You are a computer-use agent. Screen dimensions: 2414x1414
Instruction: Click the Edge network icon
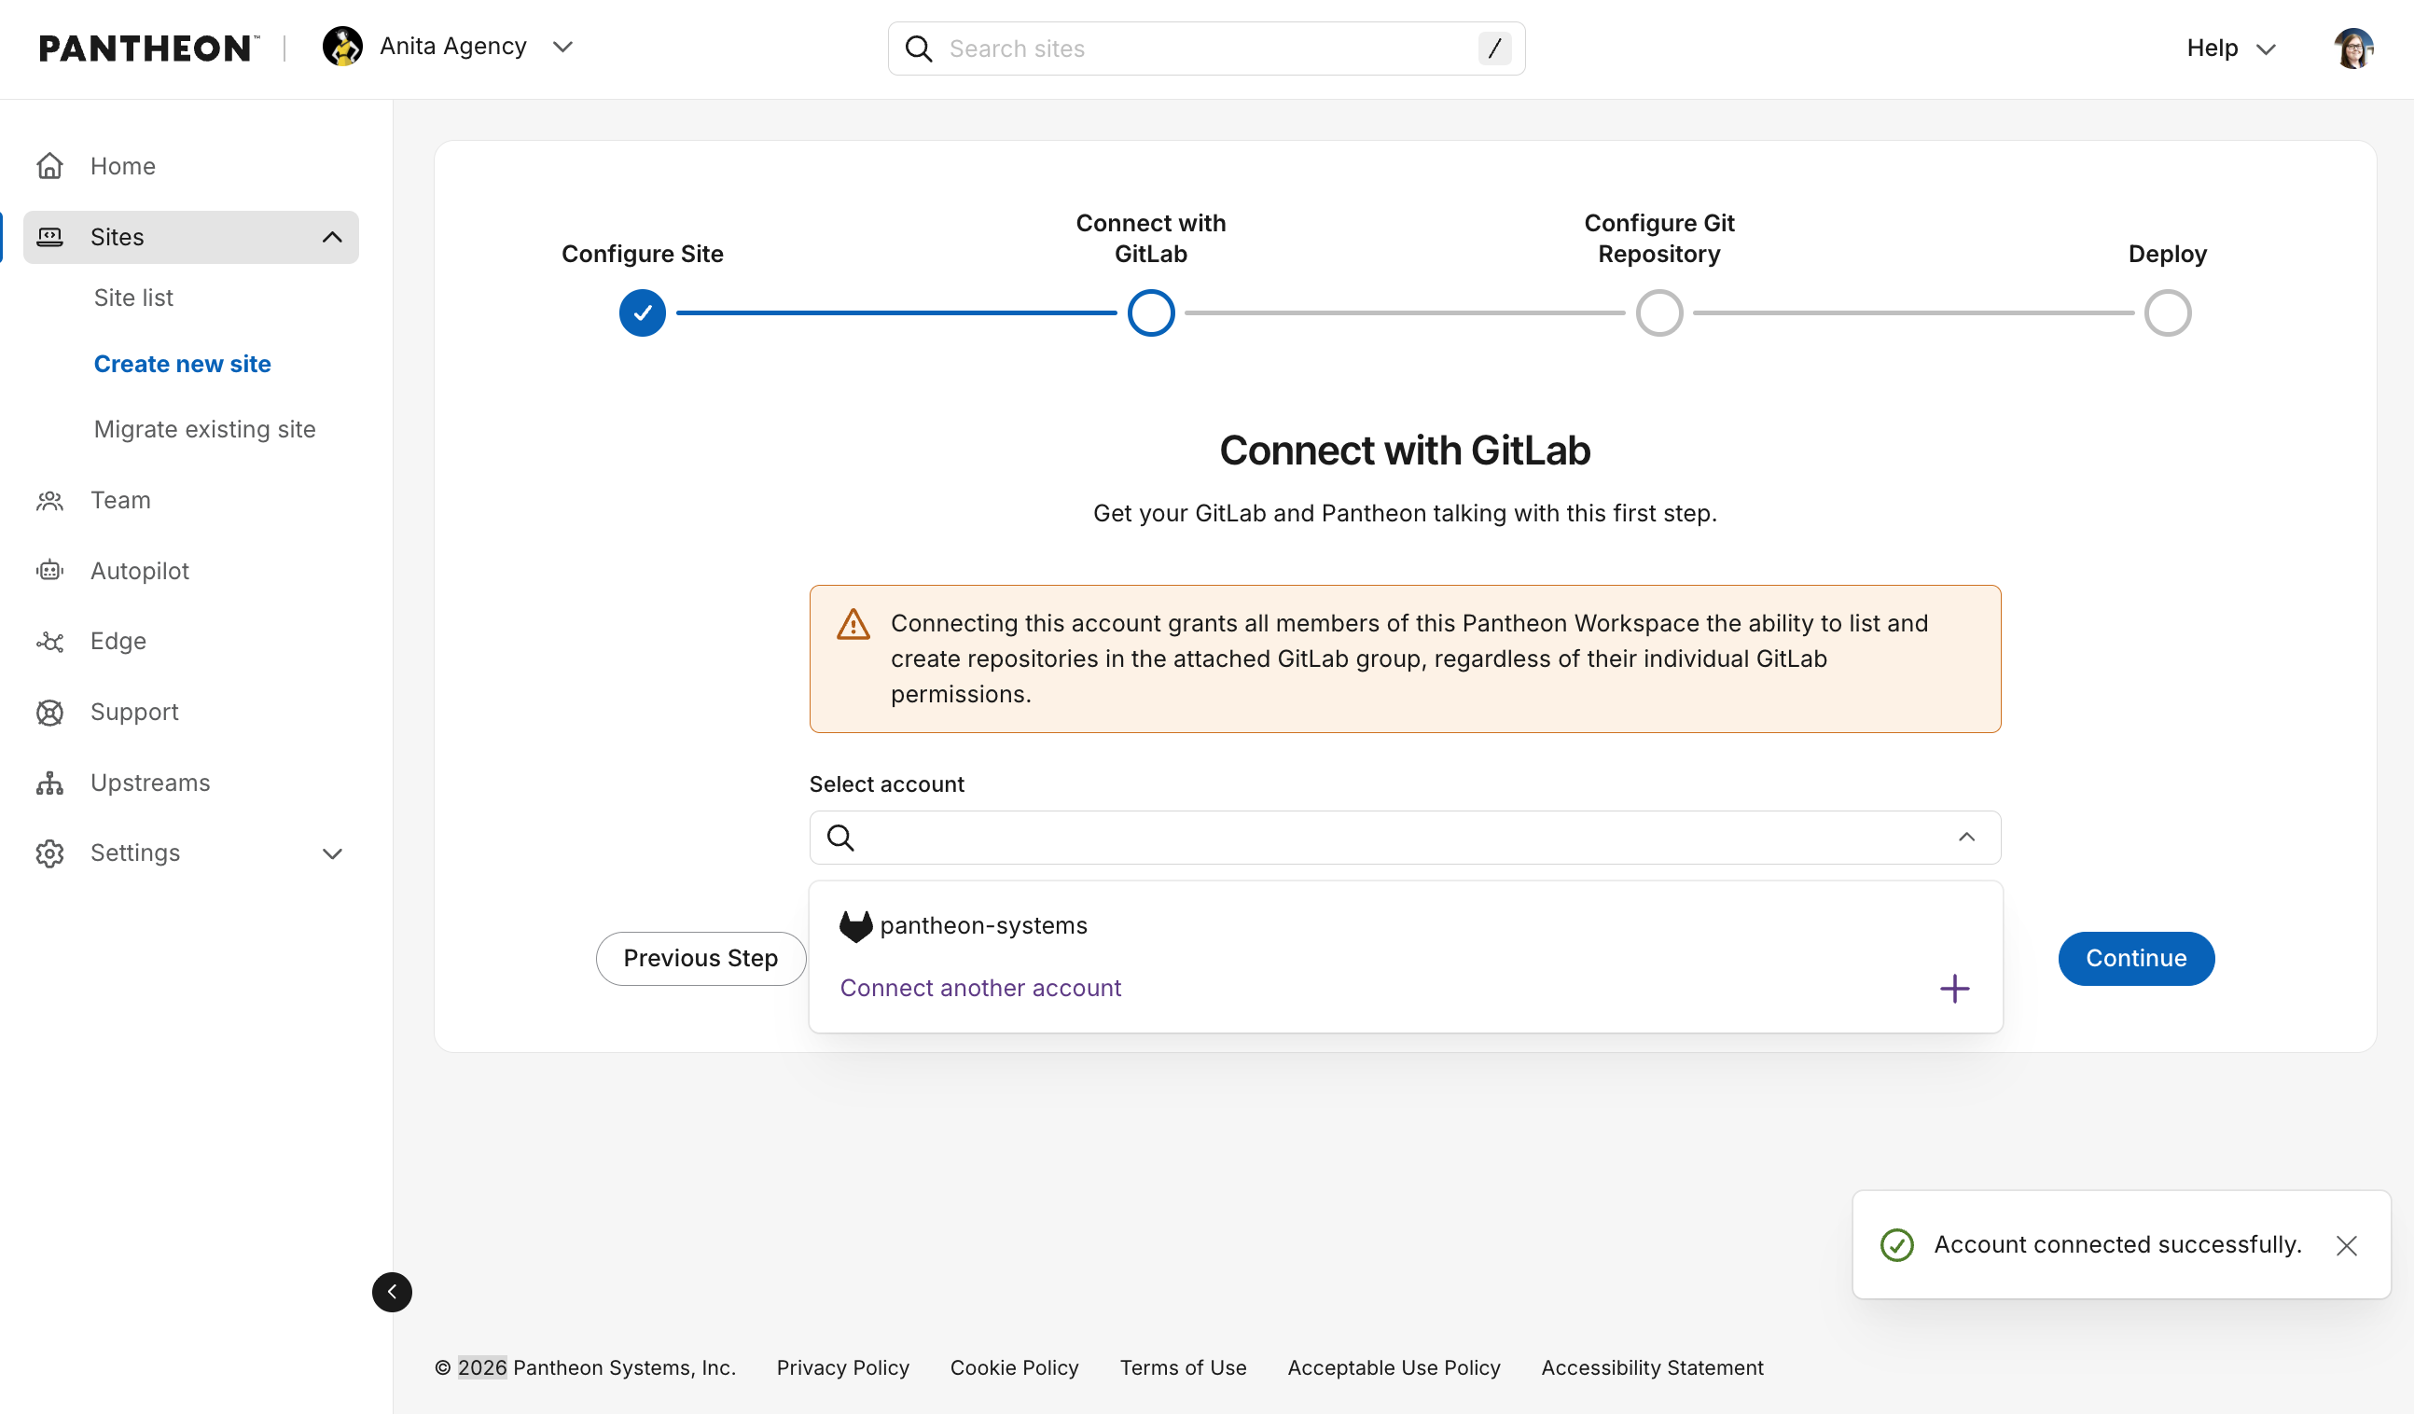click(49, 641)
